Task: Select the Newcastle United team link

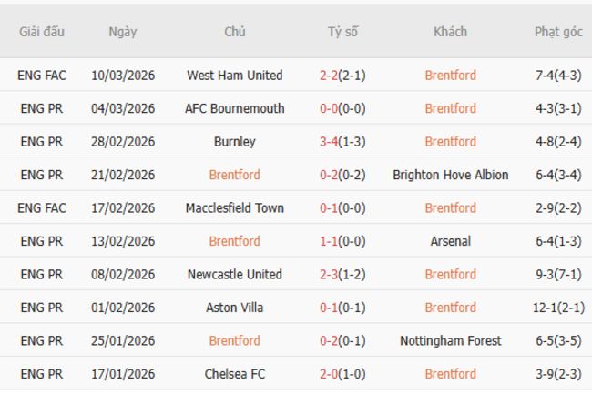Action: pyautogui.click(x=234, y=275)
